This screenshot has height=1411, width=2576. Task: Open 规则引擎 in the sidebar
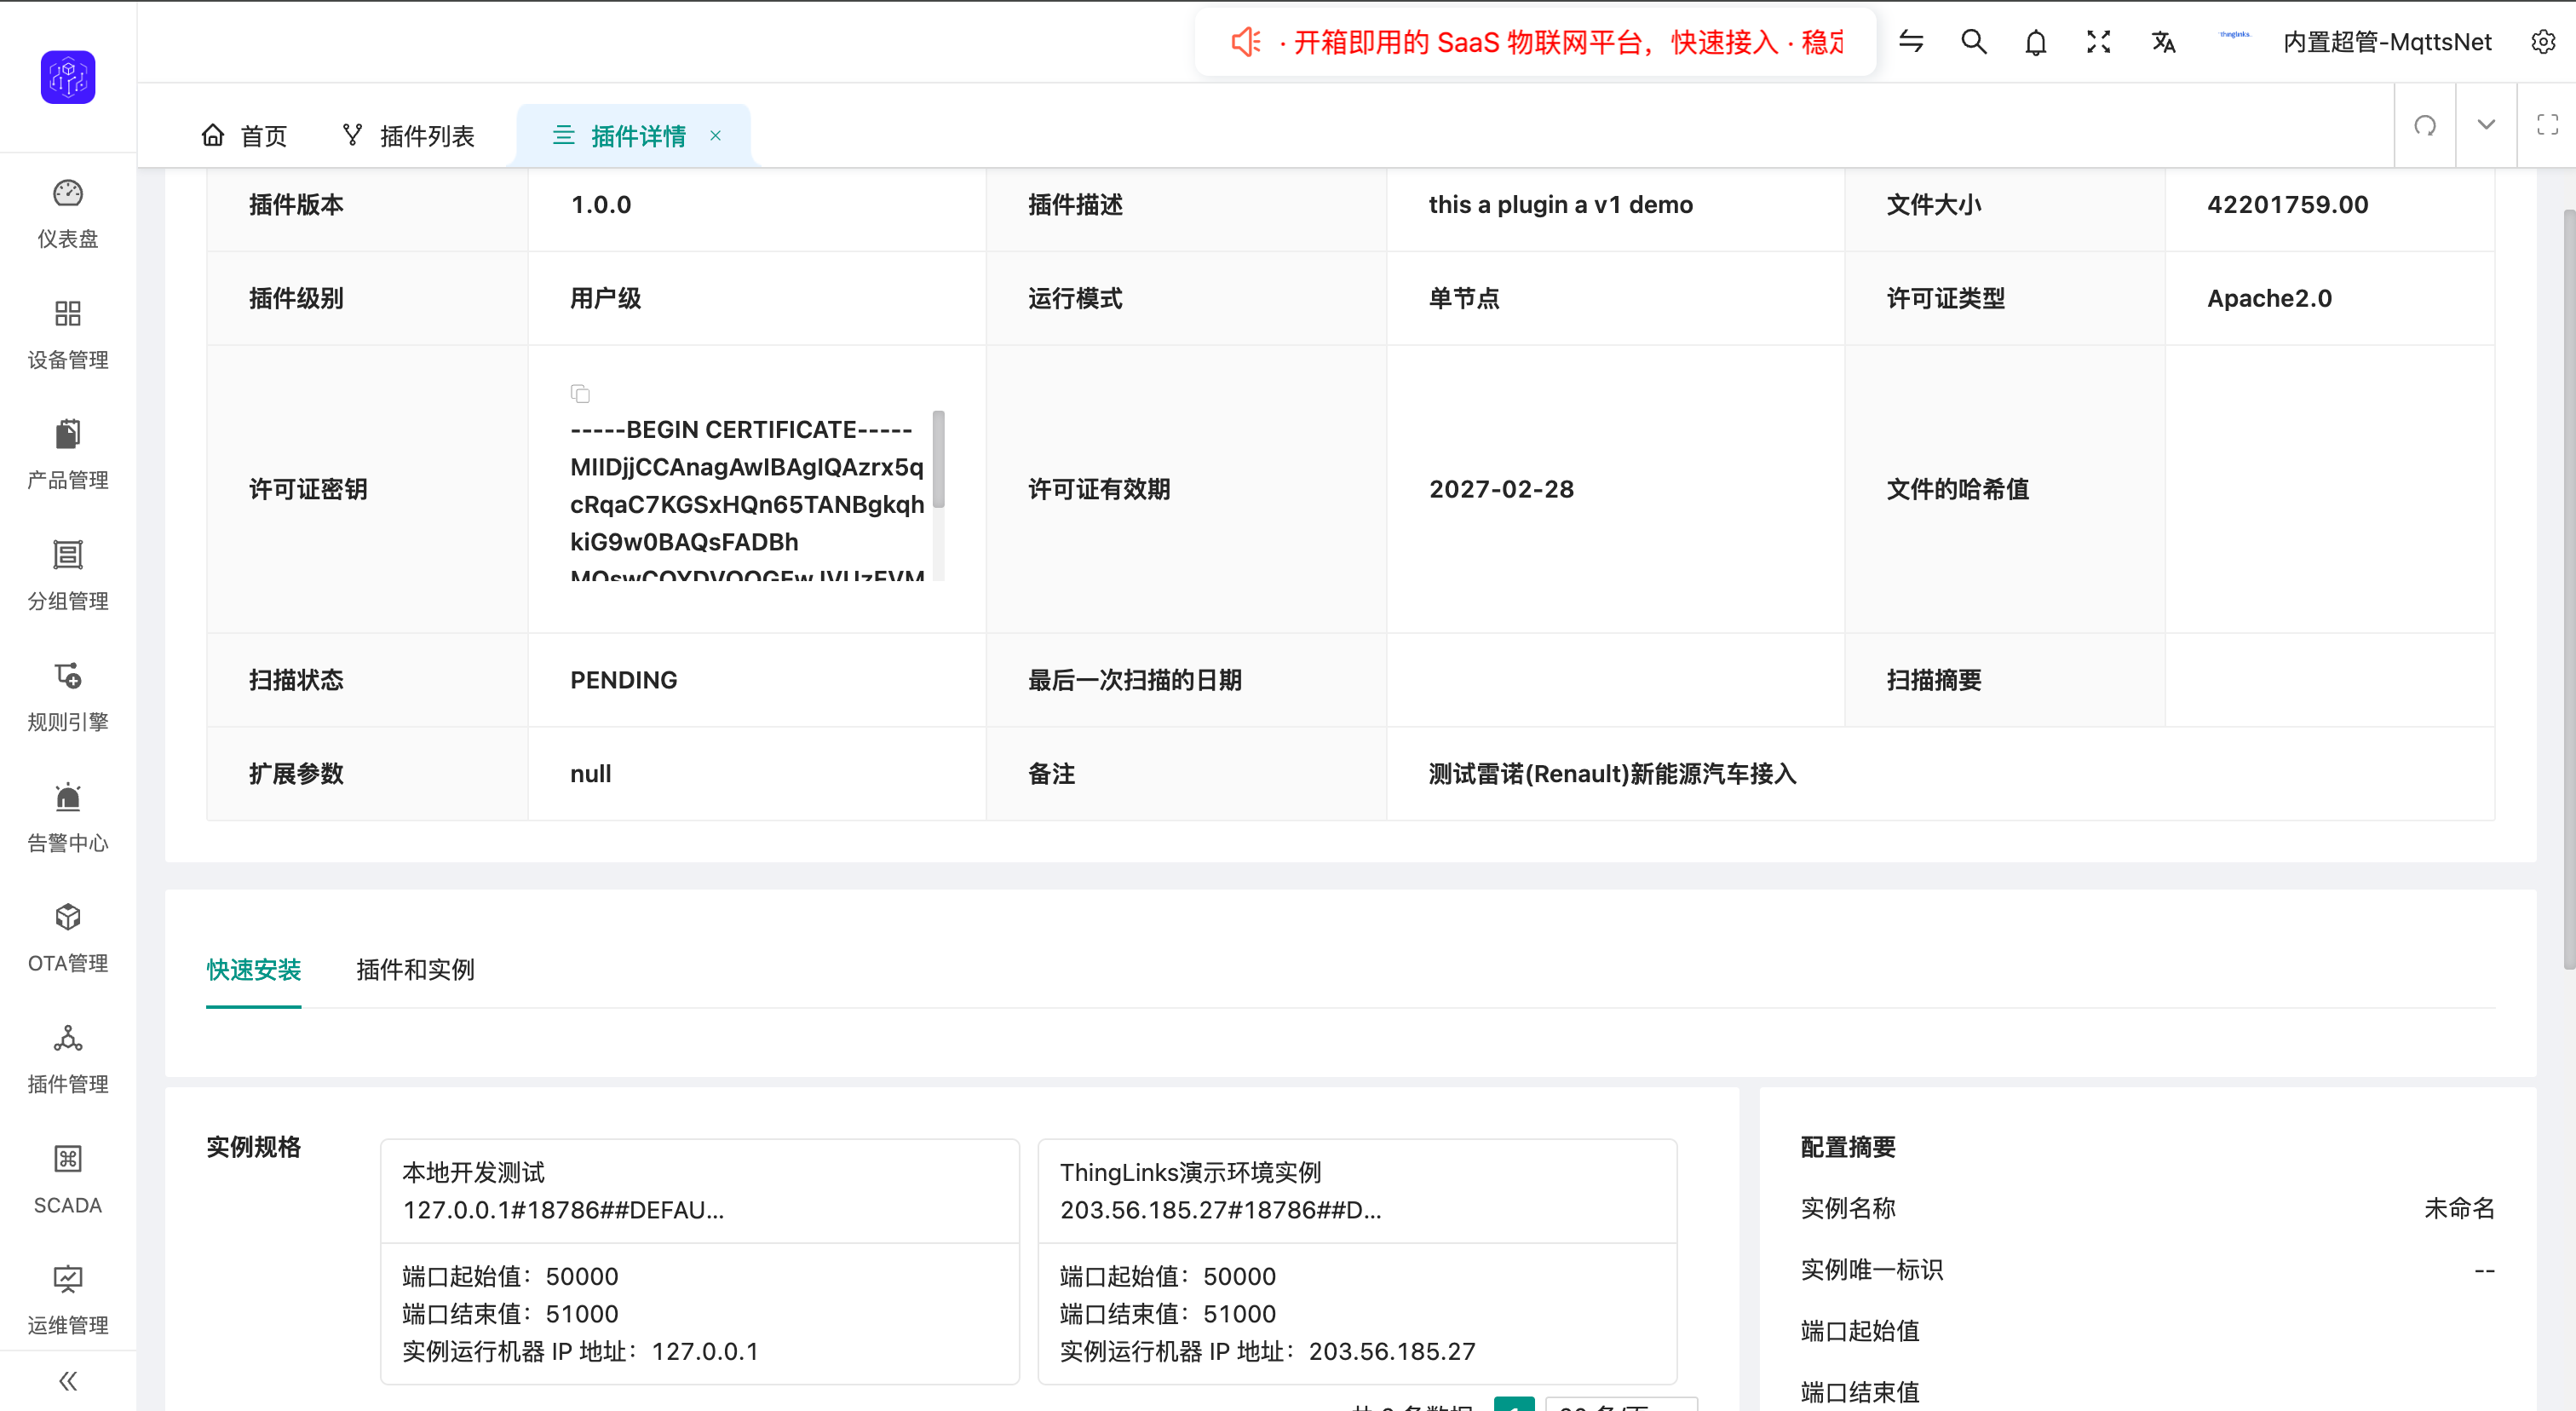pyautogui.click(x=68, y=697)
